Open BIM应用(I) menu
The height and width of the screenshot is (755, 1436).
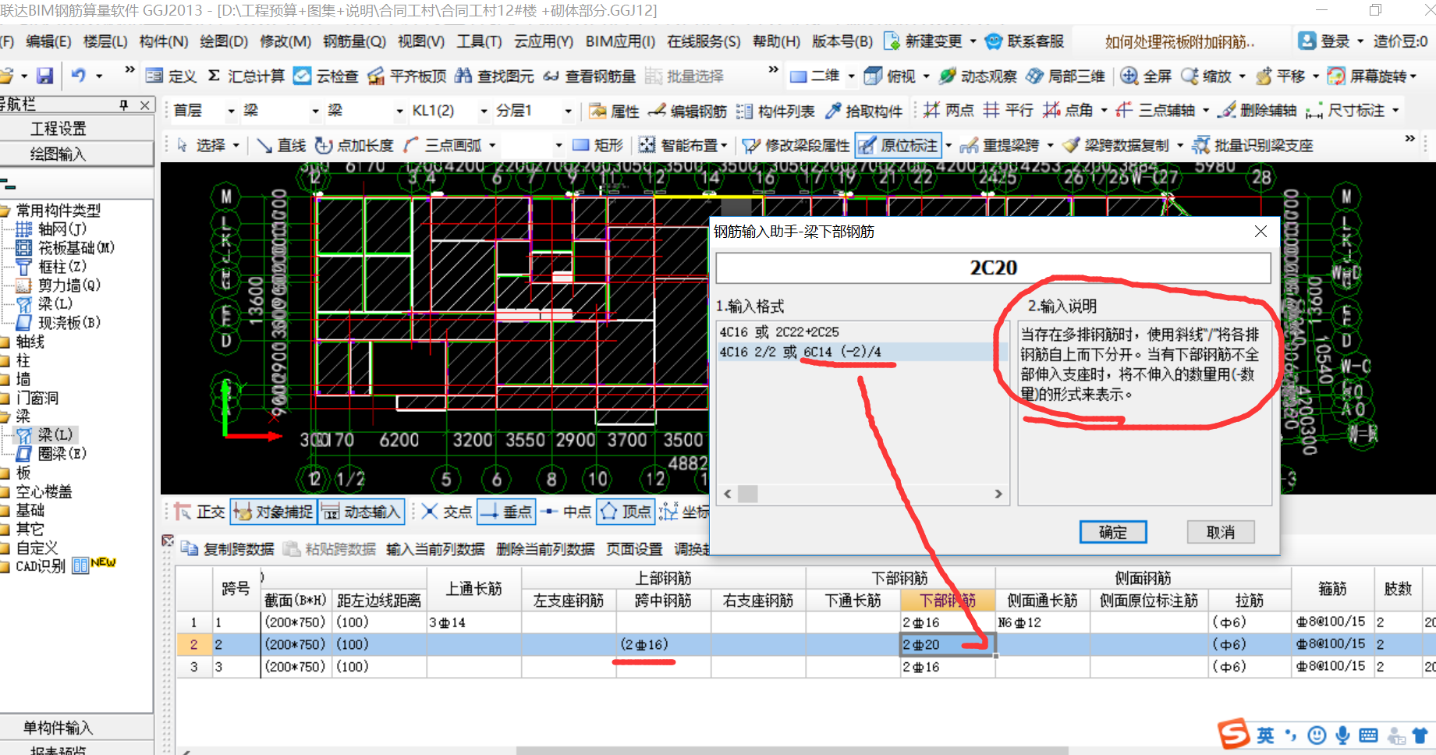621,41
